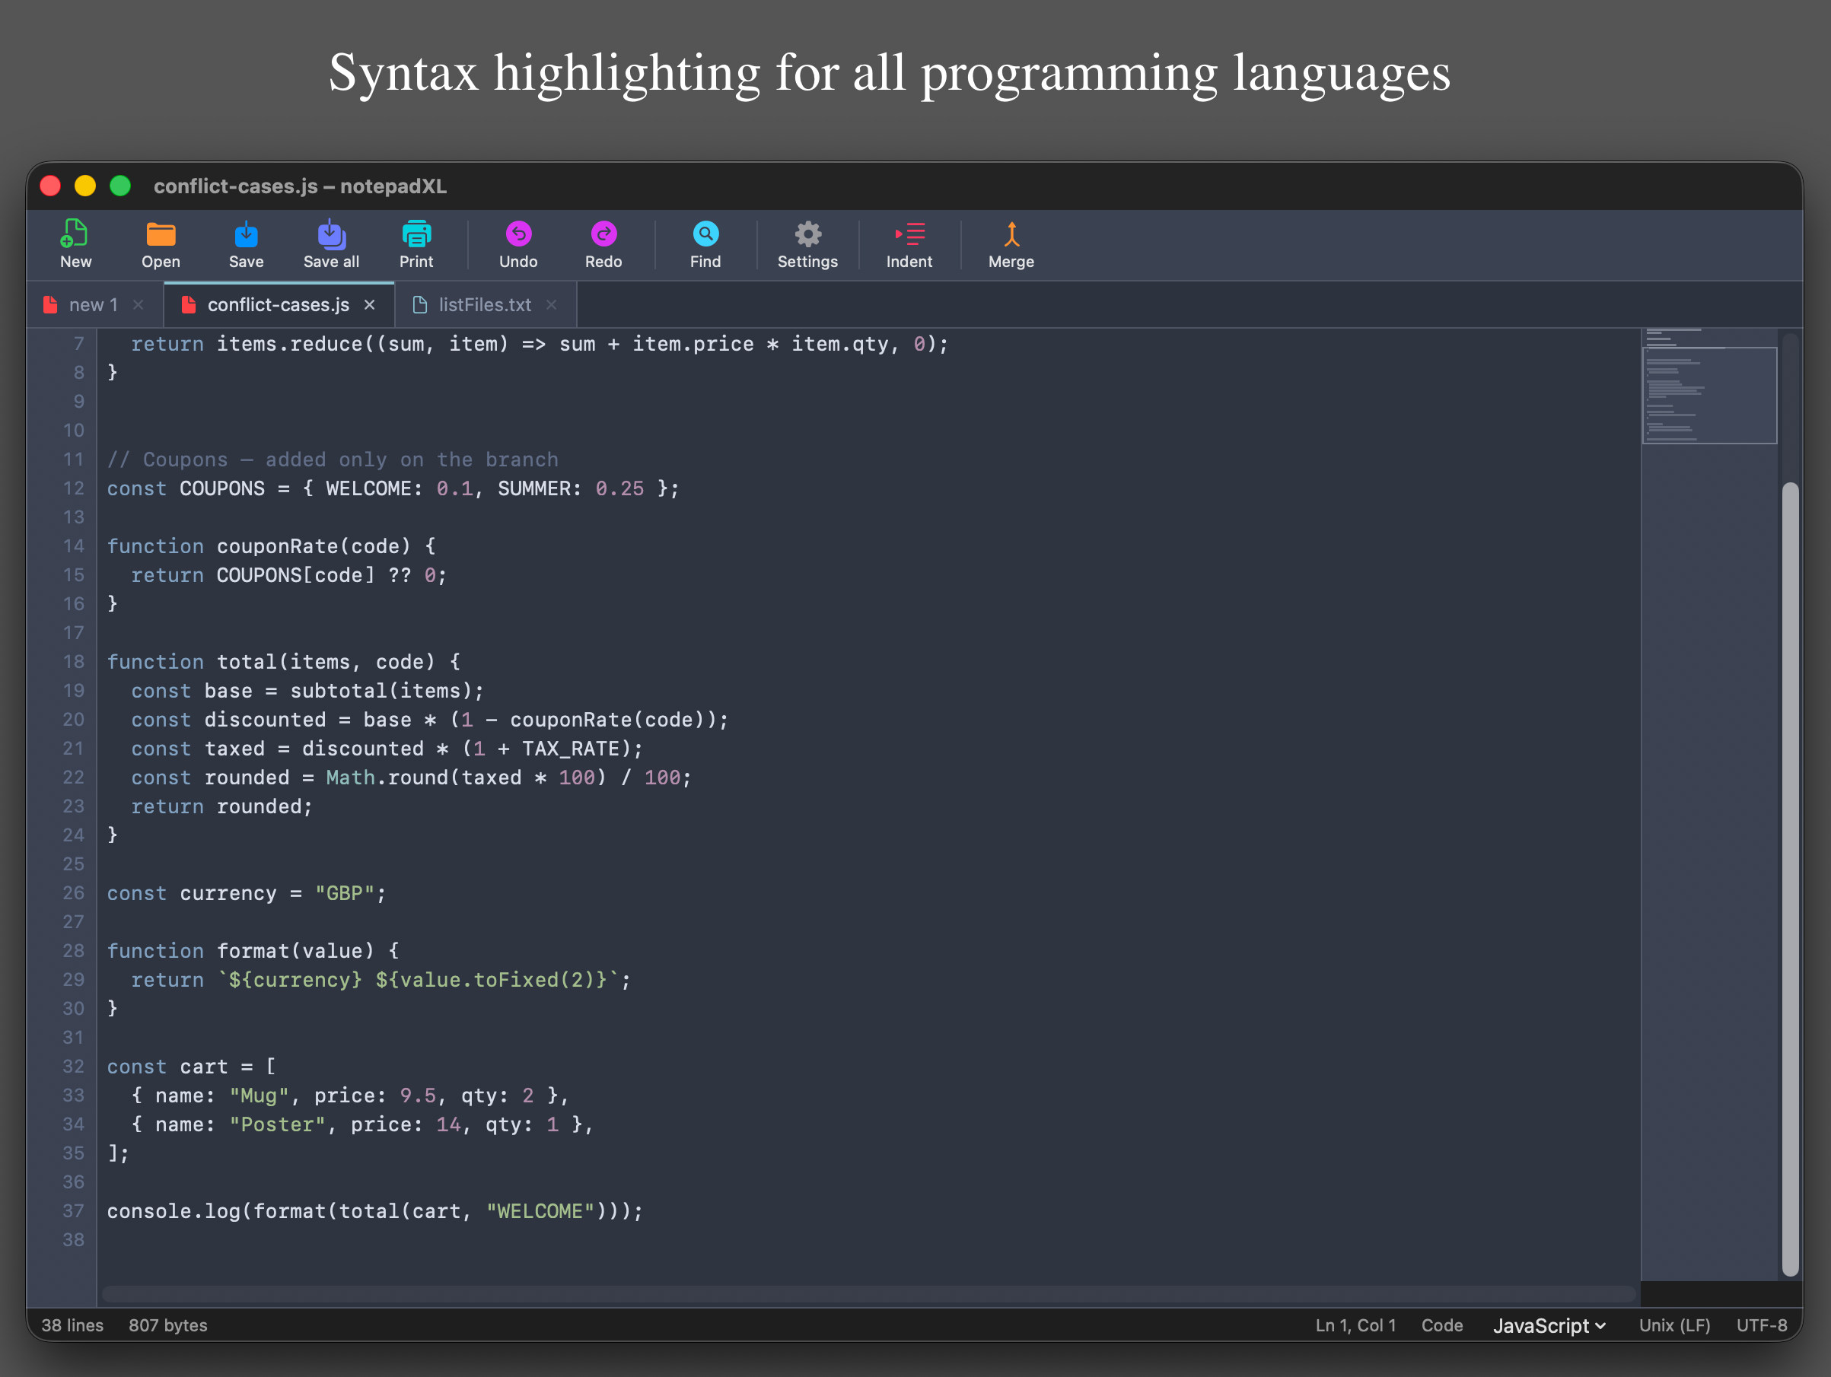Click the '807 bytes' status entry
Image resolution: width=1831 pixels, height=1377 pixels.
[168, 1326]
